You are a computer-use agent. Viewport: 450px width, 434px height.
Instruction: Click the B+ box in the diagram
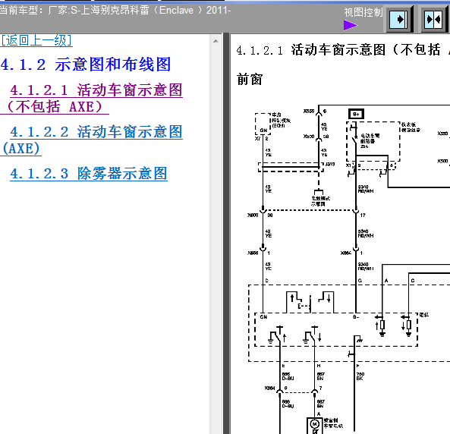(356, 114)
